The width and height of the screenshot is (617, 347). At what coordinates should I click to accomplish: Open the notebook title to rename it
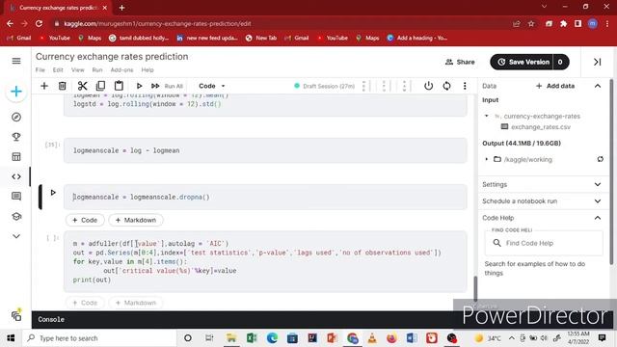[112, 57]
